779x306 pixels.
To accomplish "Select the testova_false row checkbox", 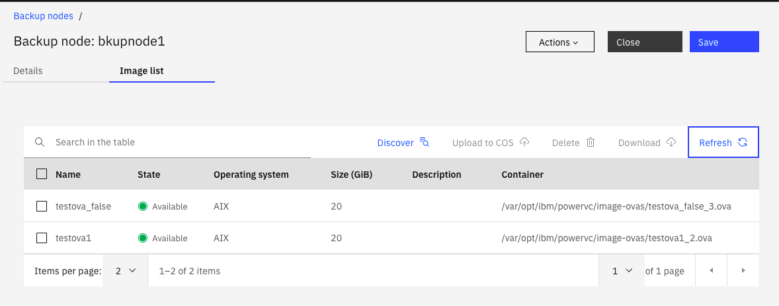I will click(x=42, y=206).
